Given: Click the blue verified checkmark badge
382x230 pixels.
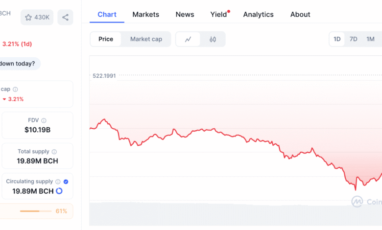Looking at the screenshot, I should [x=66, y=182].
